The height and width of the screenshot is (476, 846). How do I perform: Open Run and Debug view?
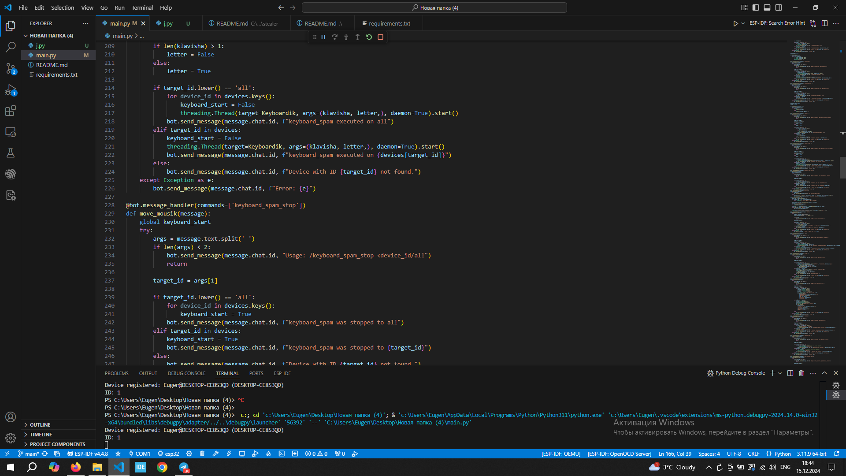click(11, 90)
